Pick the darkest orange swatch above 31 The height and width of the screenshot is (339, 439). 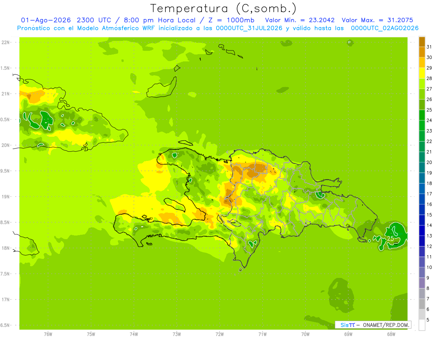click(x=422, y=42)
